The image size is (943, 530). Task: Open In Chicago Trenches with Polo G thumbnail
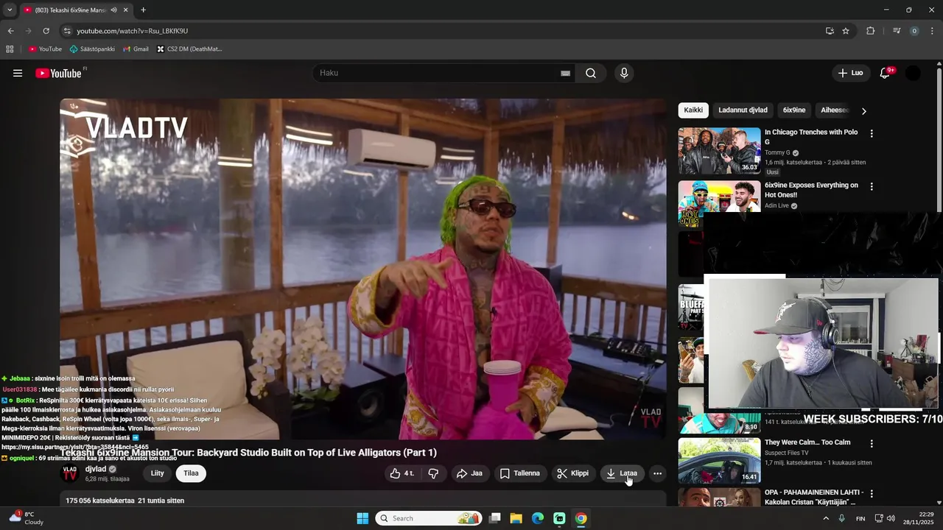point(719,151)
